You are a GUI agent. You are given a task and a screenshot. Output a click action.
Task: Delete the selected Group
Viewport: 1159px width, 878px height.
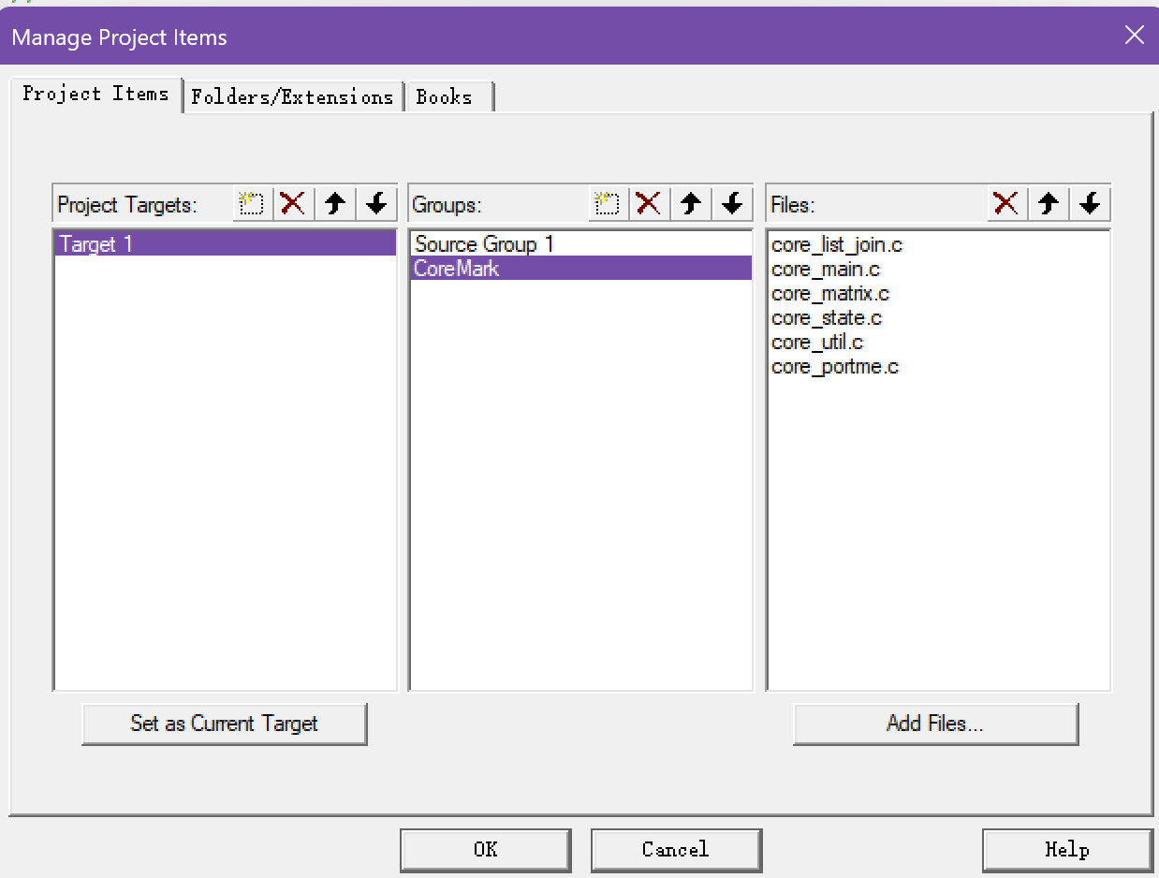[649, 203]
